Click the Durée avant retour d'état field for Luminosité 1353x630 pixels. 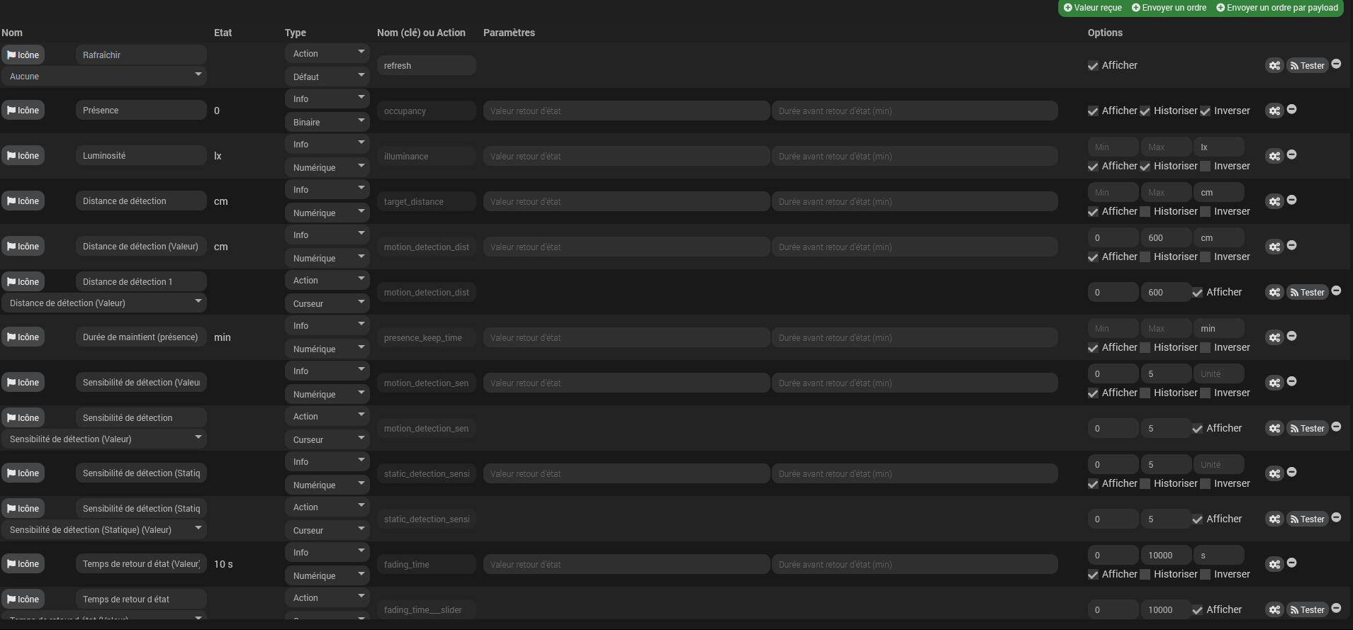(915, 156)
